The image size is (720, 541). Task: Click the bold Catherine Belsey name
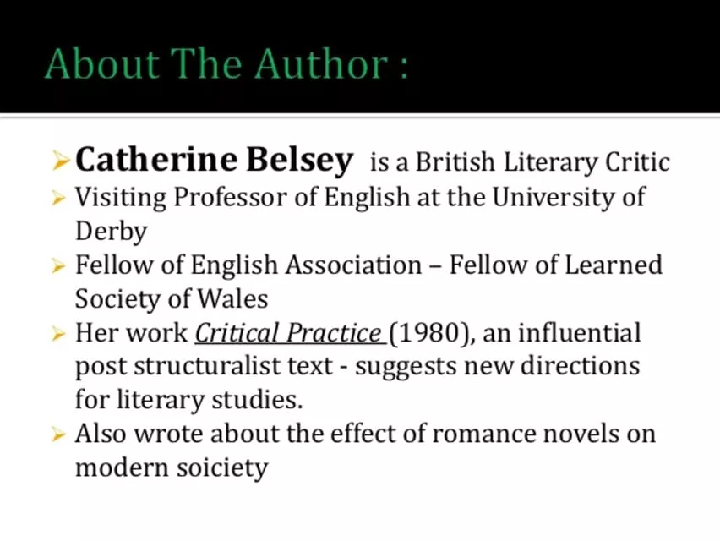215,159
